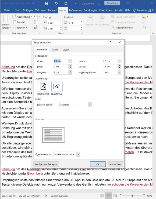Screen dimensions: 156x199
Task: Increase the Bundsteg value spinner
Action: 70,71
